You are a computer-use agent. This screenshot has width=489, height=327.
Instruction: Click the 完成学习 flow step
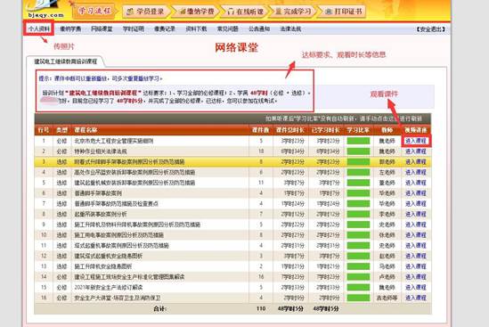293,12
